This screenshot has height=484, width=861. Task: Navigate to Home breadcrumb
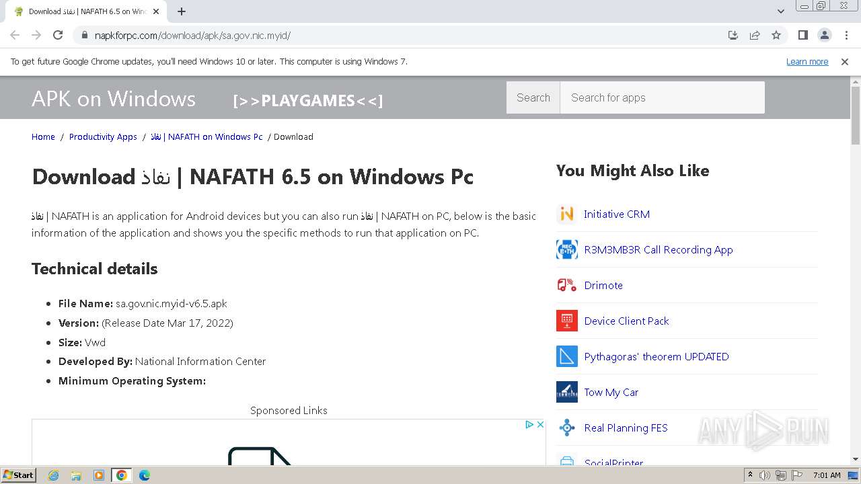point(43,136)
